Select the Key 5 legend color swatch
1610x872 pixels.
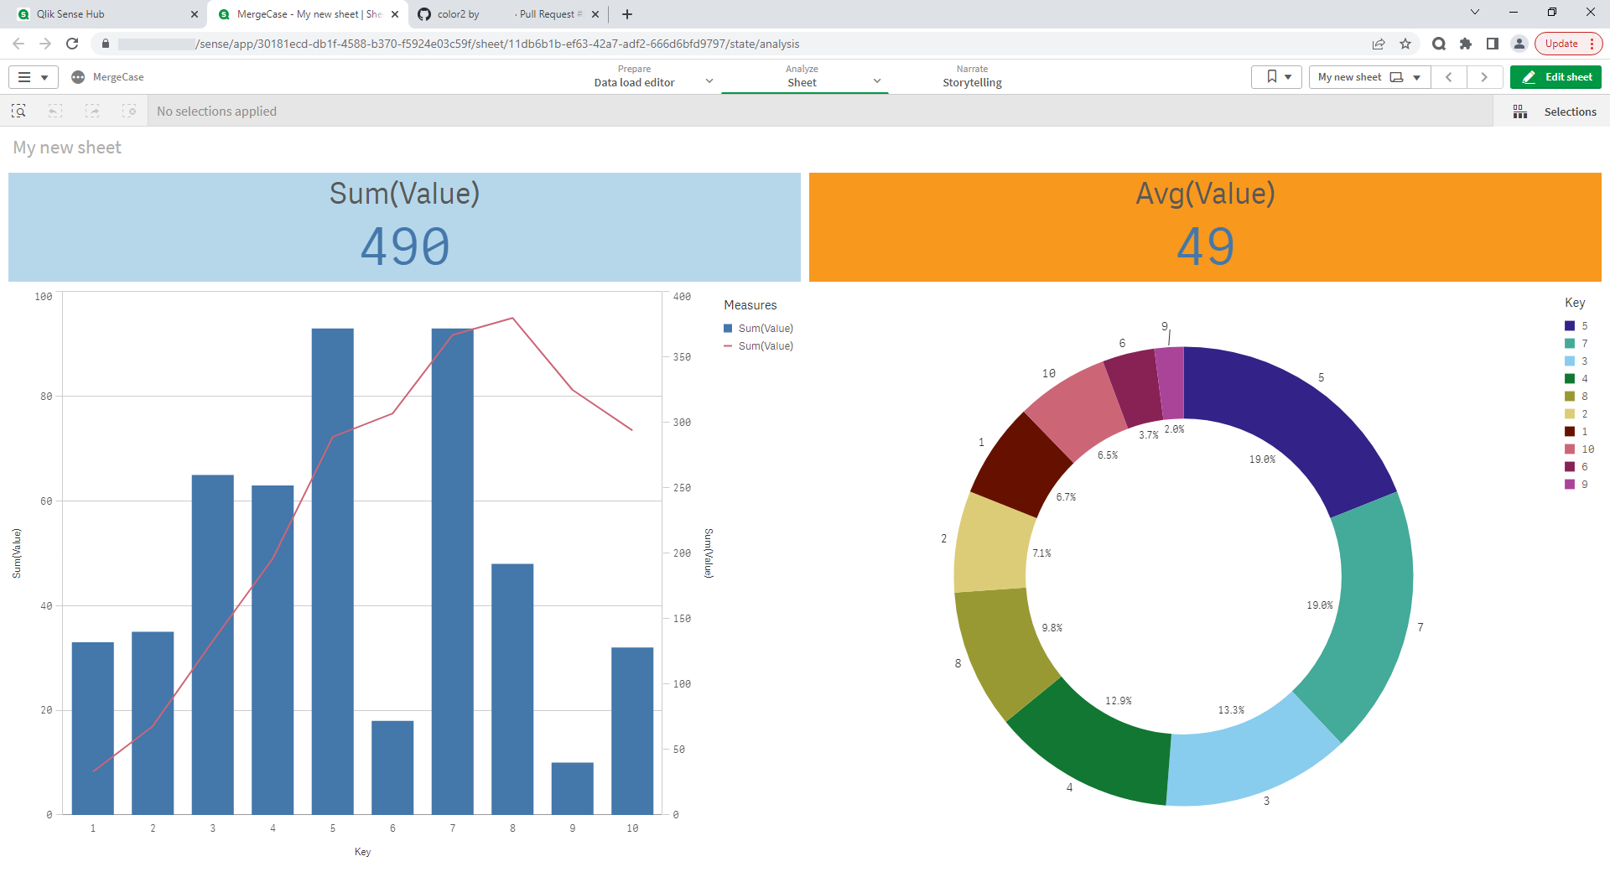(1570, 326)
